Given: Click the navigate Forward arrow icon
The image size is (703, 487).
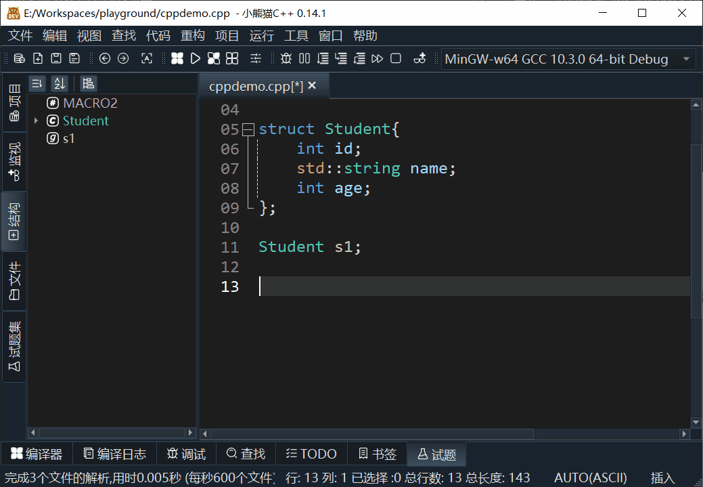Looking at the screenshot, I should click(123, 59).
